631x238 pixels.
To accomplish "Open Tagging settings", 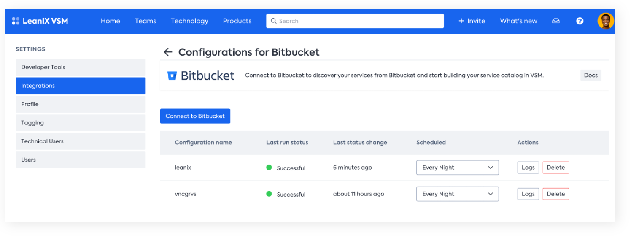I will [x=80, y=123].
